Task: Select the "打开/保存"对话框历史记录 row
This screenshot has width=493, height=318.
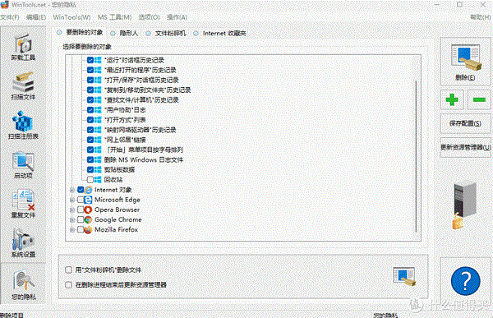Action: pyautogui.click(x=141, y=80)
